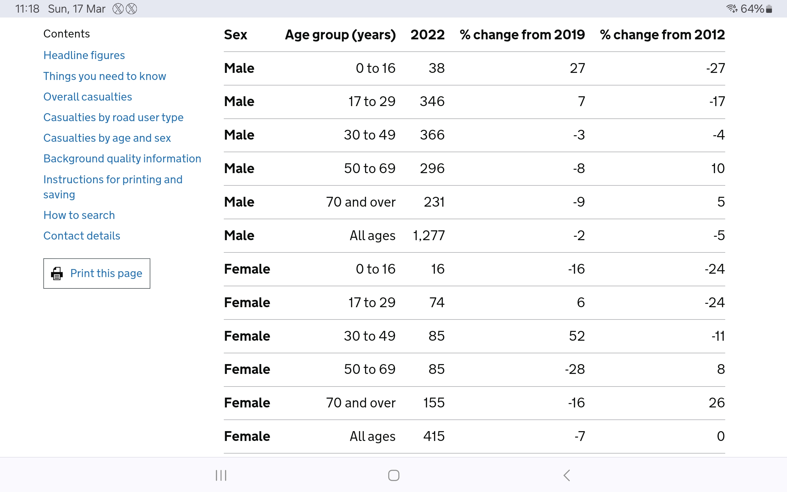Open the How to search link

tap(79, 215)
